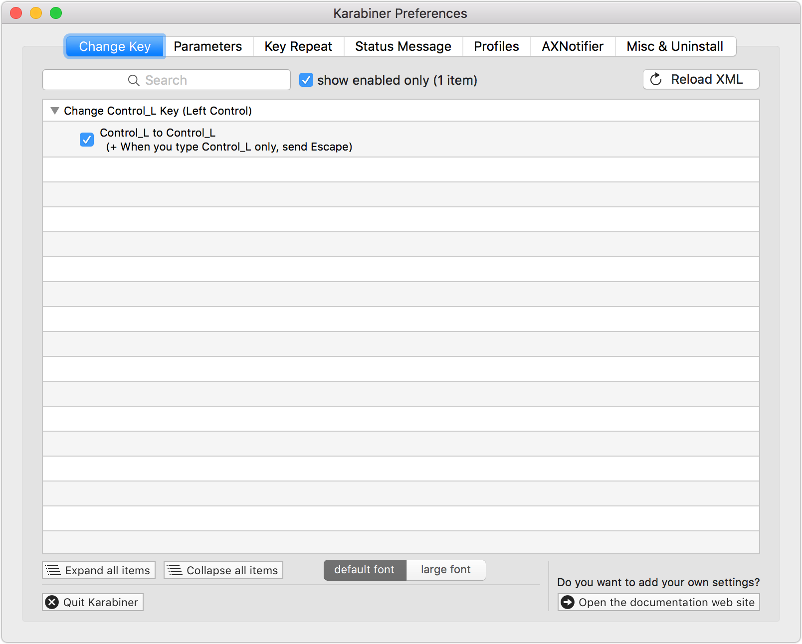Uncheck show enabled only checkbox
This screenshot has width=802, height=644.
coord(306,80)
